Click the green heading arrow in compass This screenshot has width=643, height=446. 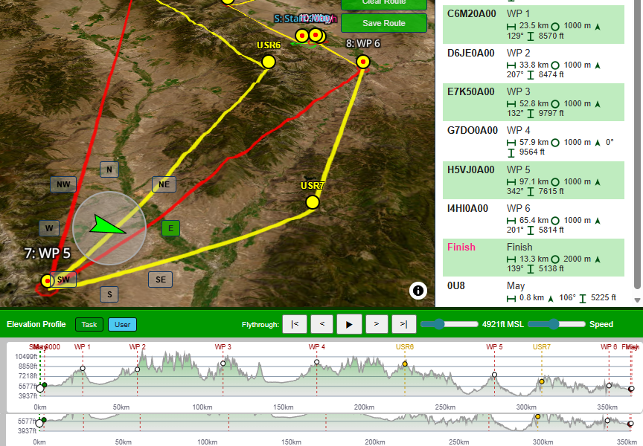106,224
